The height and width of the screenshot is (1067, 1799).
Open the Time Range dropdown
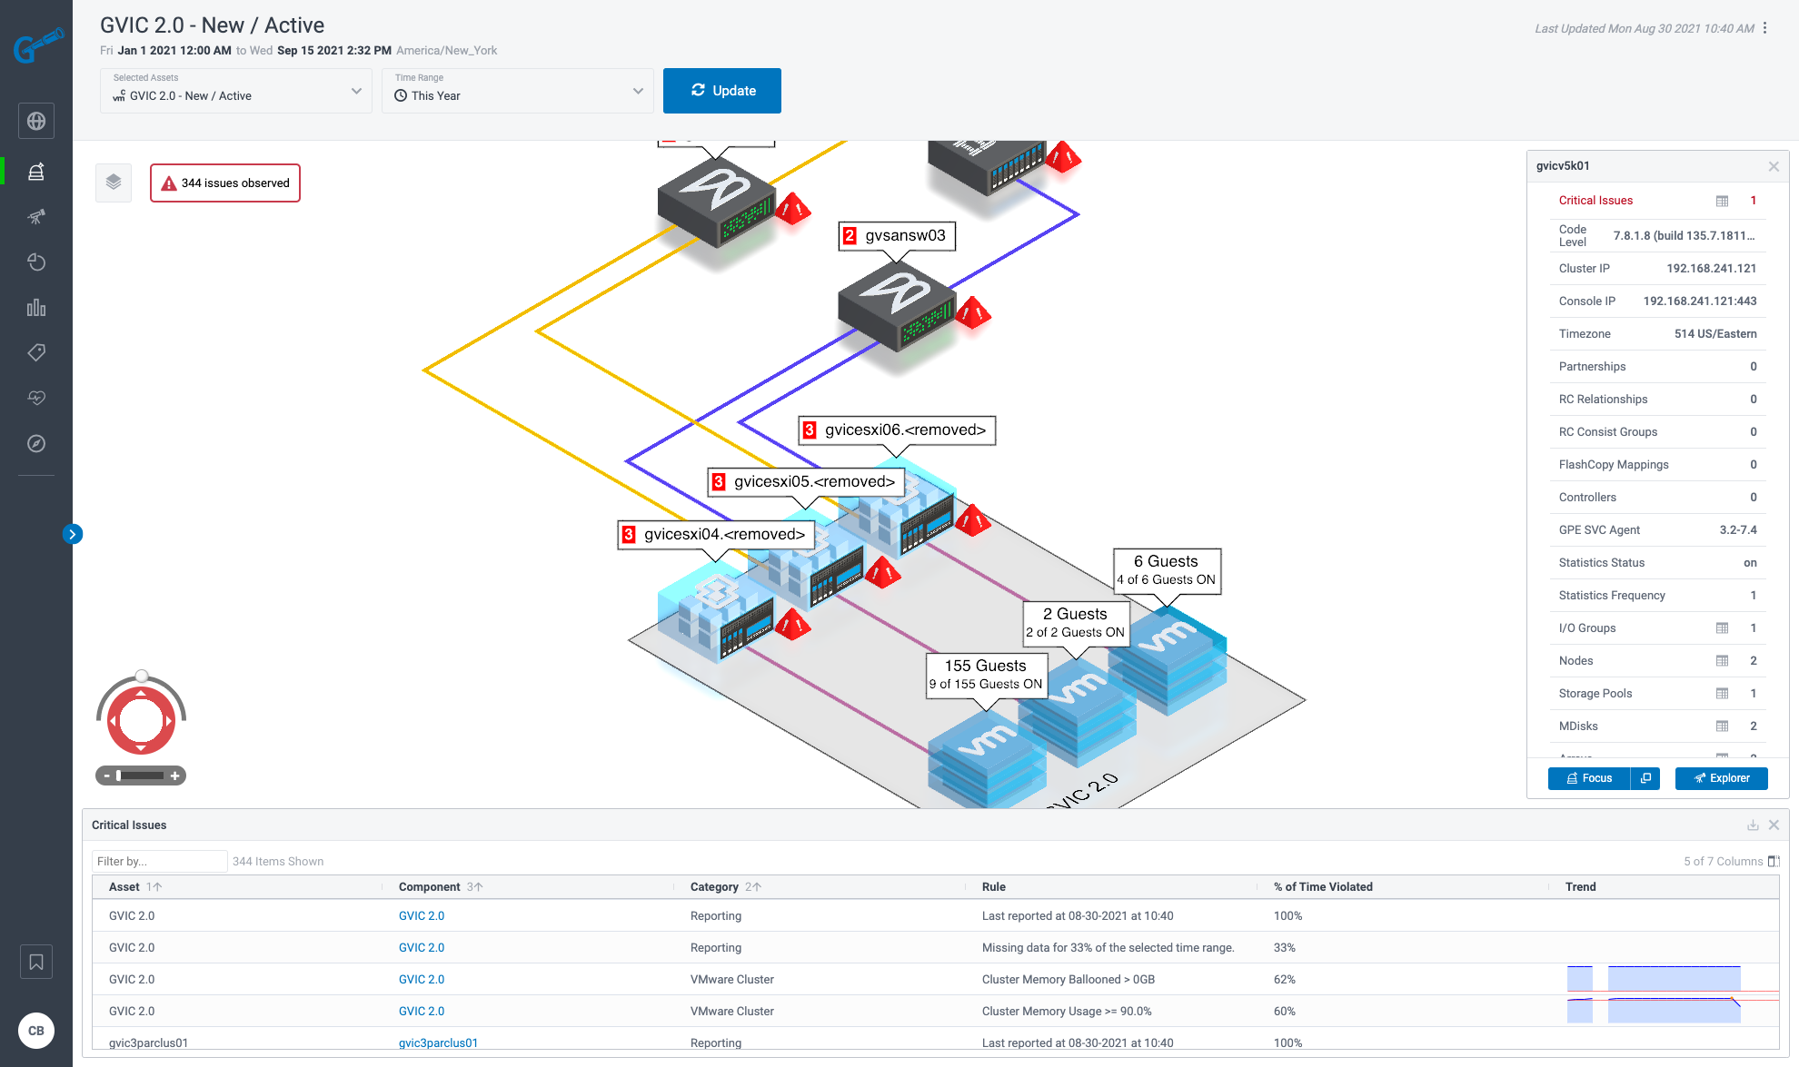point(518,91)
